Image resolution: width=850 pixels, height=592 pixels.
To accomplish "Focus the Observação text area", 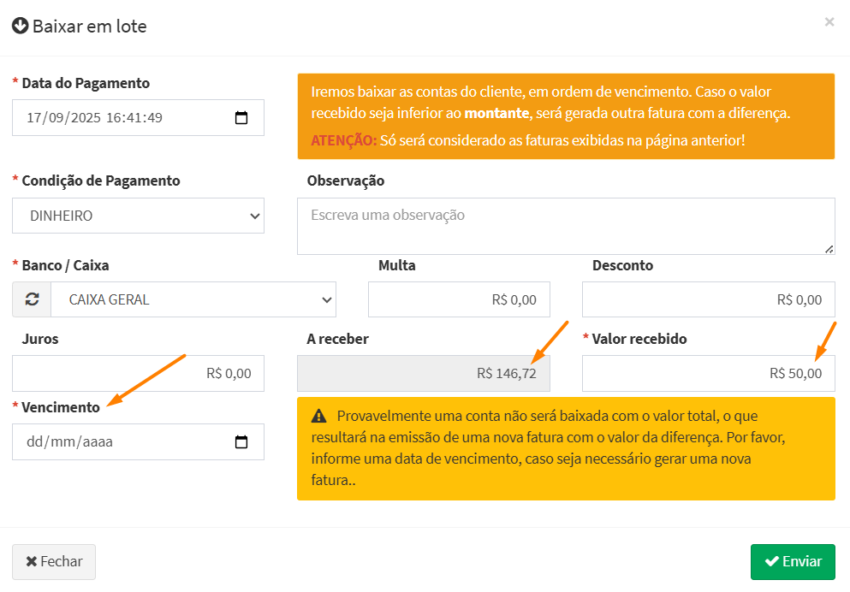I will click(x=565, y=226).
